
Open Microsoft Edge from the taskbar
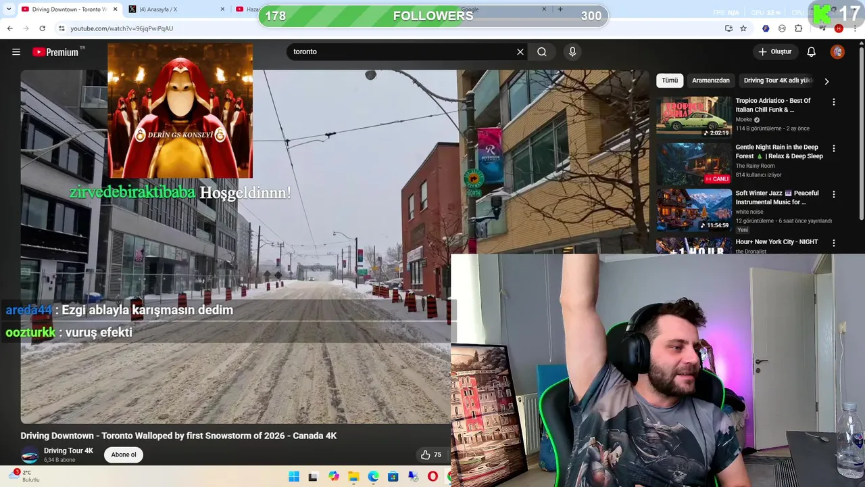click(x=373, y=477)
